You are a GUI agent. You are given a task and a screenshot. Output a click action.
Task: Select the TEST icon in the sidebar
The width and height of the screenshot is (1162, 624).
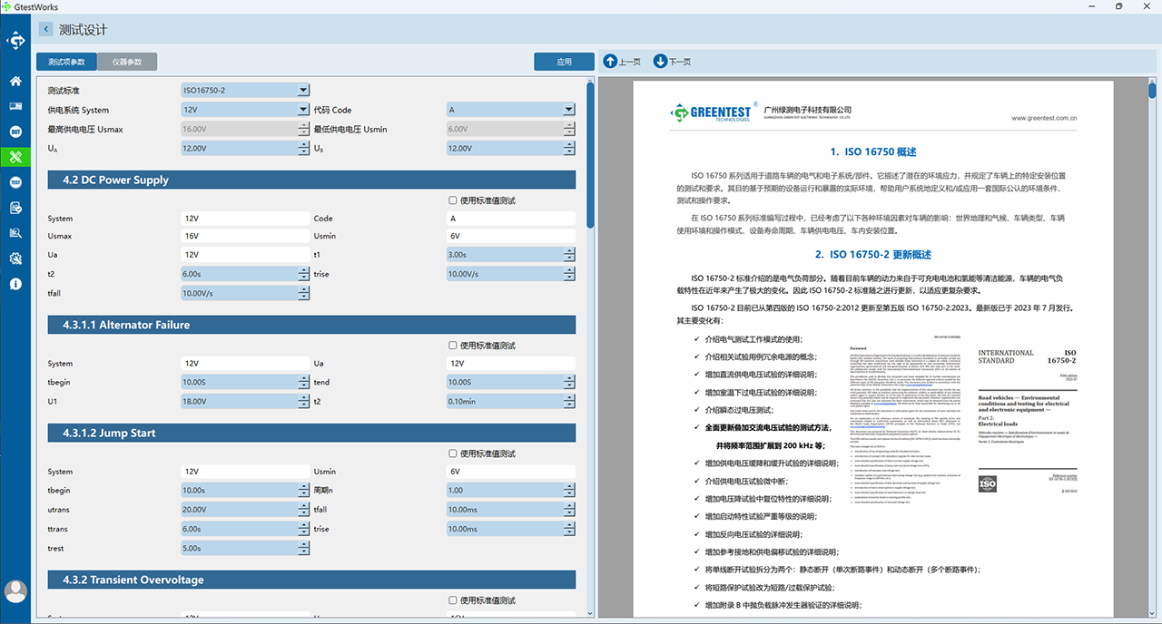pos(15,182)
